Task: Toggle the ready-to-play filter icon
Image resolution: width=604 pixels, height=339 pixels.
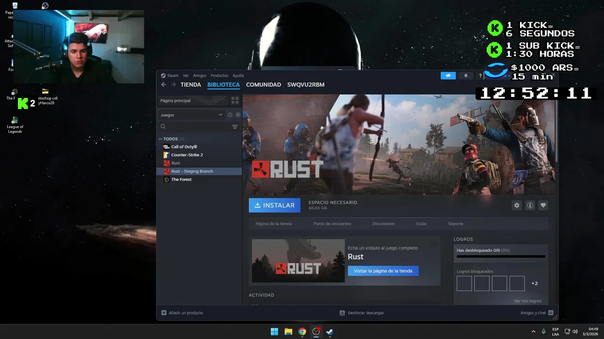Action: coord(238,115)
